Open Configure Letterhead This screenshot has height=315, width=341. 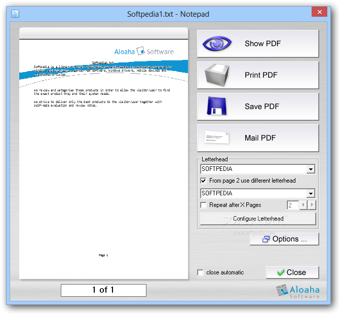(258, 219)
